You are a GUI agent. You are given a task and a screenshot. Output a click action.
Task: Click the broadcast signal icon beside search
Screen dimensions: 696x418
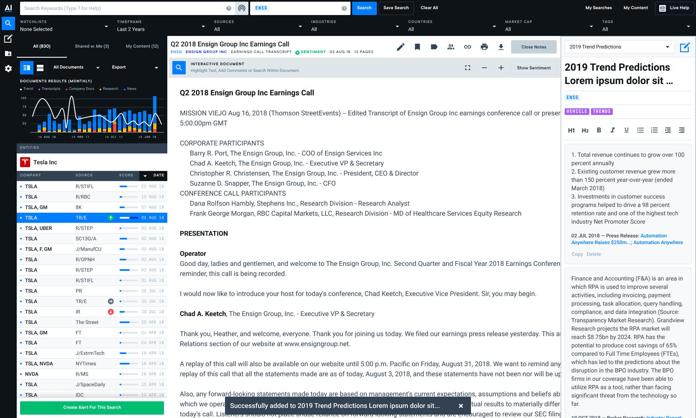(x=242, y=8)
